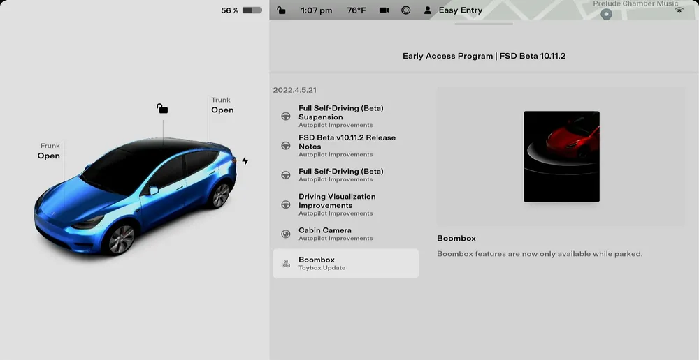This screenshot has height=360, width=699.
Task: Tap steering wheel icon beside Release Notes
Action: [x=286, y=146]
